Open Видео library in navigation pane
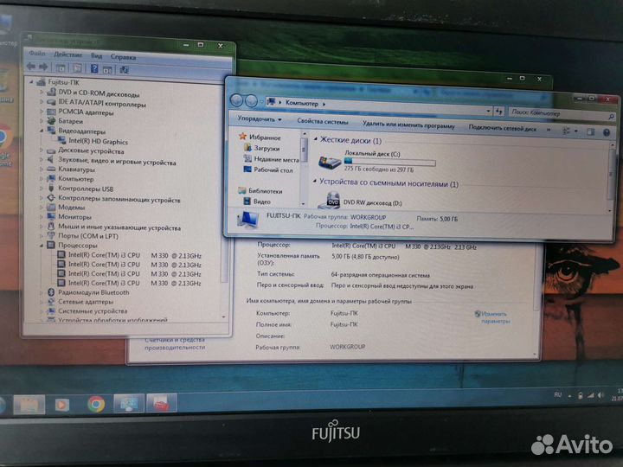 pos(262,202)
